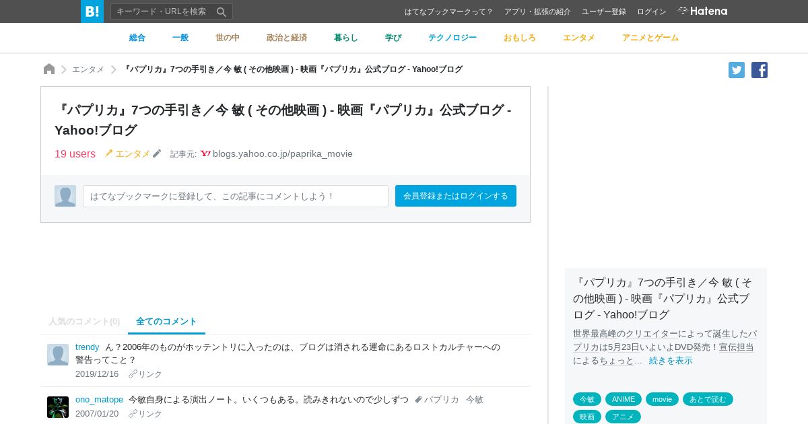The height and width of the screenshot is (424, 808).
Task: Select the おもしろ category menu
Action: point(520,38)
